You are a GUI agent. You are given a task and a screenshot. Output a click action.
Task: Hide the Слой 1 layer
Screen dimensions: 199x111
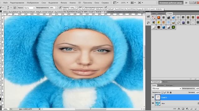[153, 97]
